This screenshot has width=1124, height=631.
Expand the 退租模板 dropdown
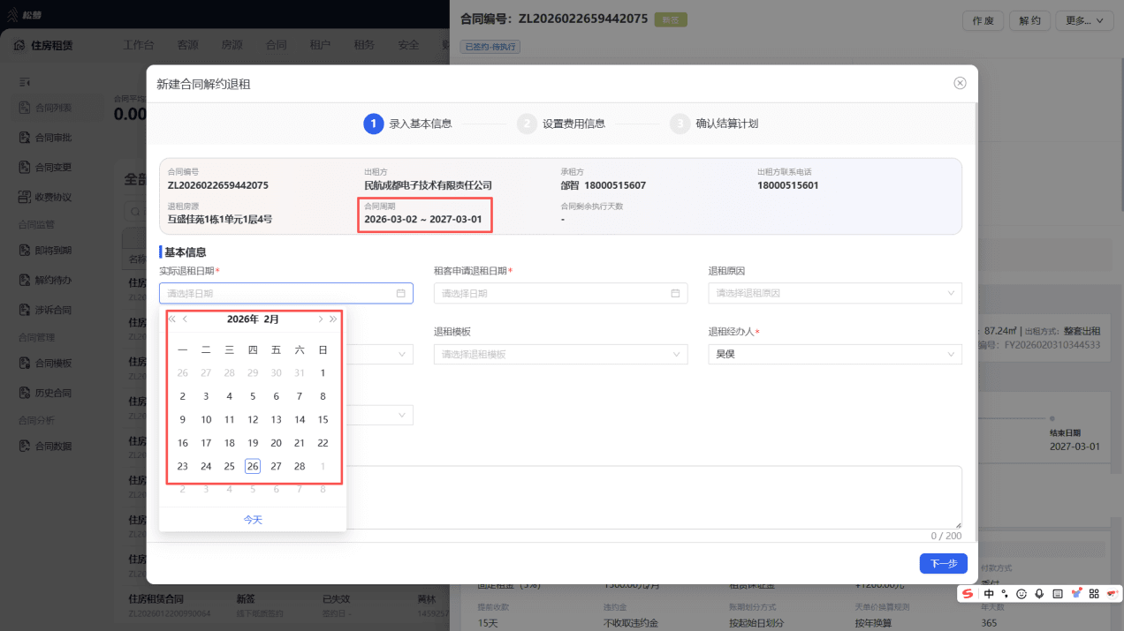point(560,354)
